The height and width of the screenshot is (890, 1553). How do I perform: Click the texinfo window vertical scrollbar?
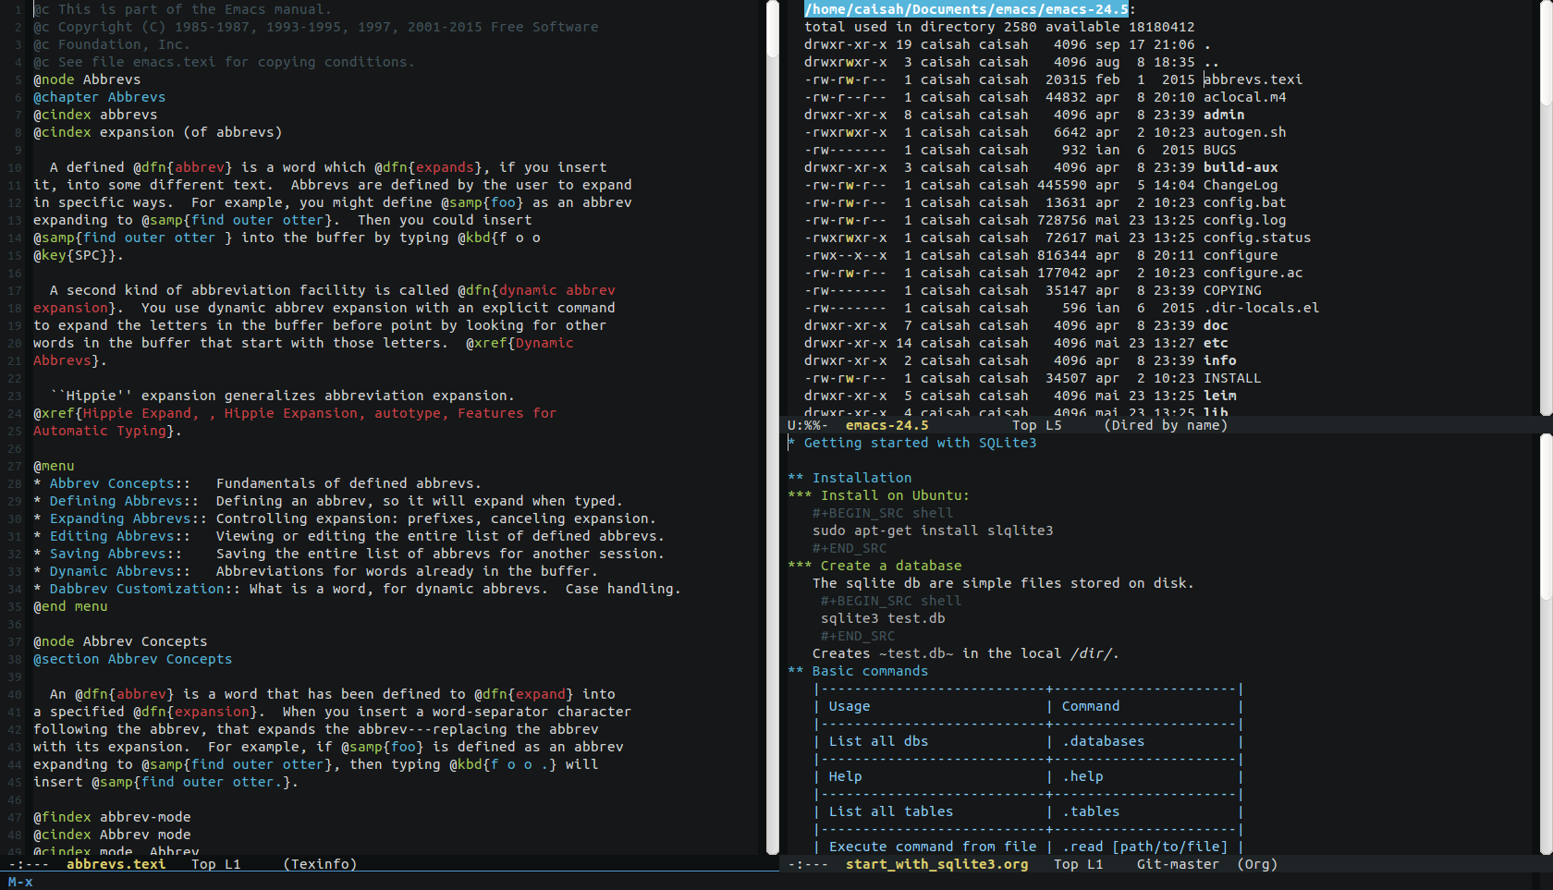[773, 427]
